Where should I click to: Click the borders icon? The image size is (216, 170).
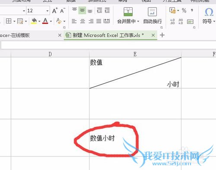pos(9,21)
